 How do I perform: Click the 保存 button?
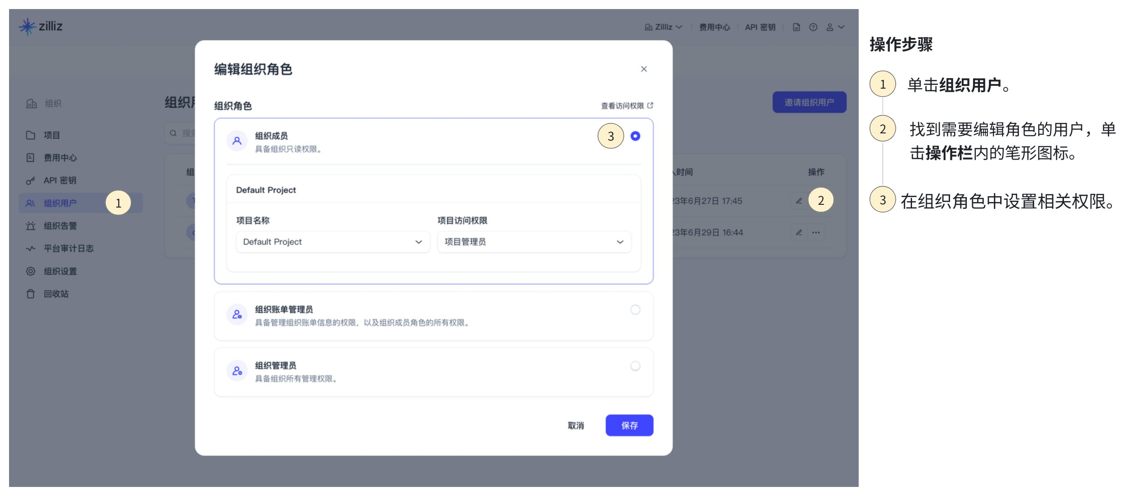click(629, 425)
